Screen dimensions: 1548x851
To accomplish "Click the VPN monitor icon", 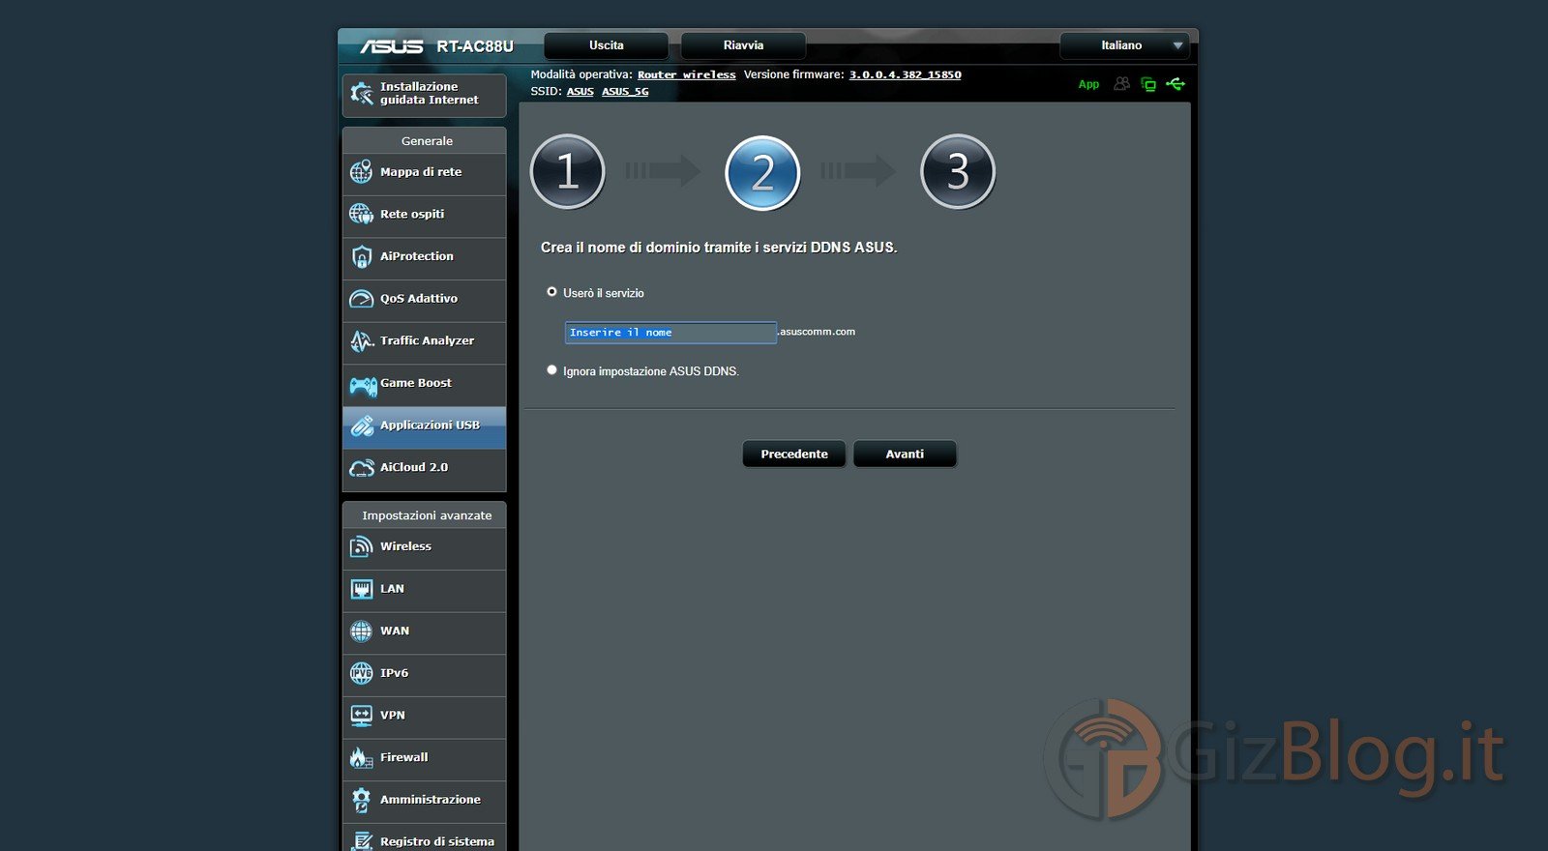I will coord(361,716).
